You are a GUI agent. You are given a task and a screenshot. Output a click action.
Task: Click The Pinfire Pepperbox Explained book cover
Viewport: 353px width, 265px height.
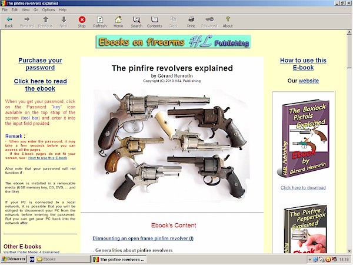[x=304, y=228]
